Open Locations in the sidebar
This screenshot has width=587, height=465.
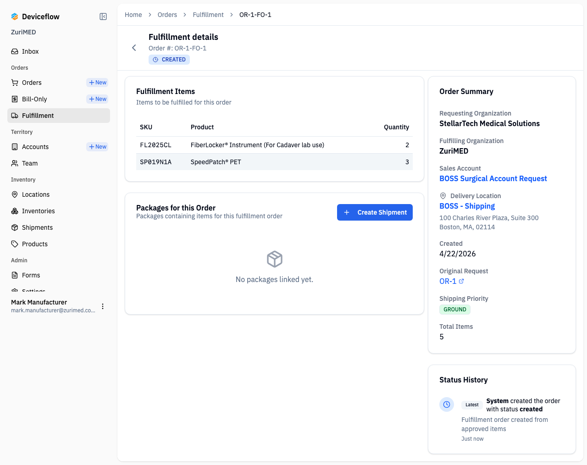[59, 194]
